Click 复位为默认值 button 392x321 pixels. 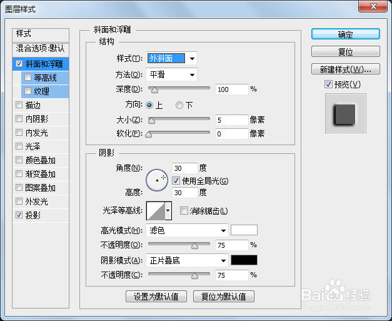(224, 297)
